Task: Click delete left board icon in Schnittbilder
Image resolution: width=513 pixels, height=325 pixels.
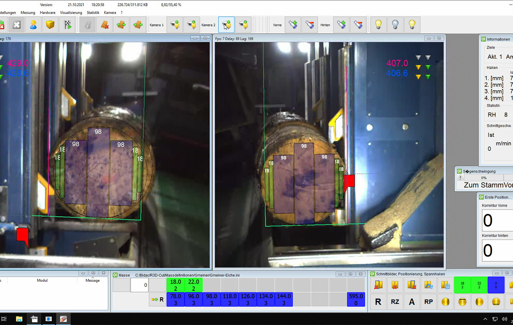Action: tap(378, 285)
